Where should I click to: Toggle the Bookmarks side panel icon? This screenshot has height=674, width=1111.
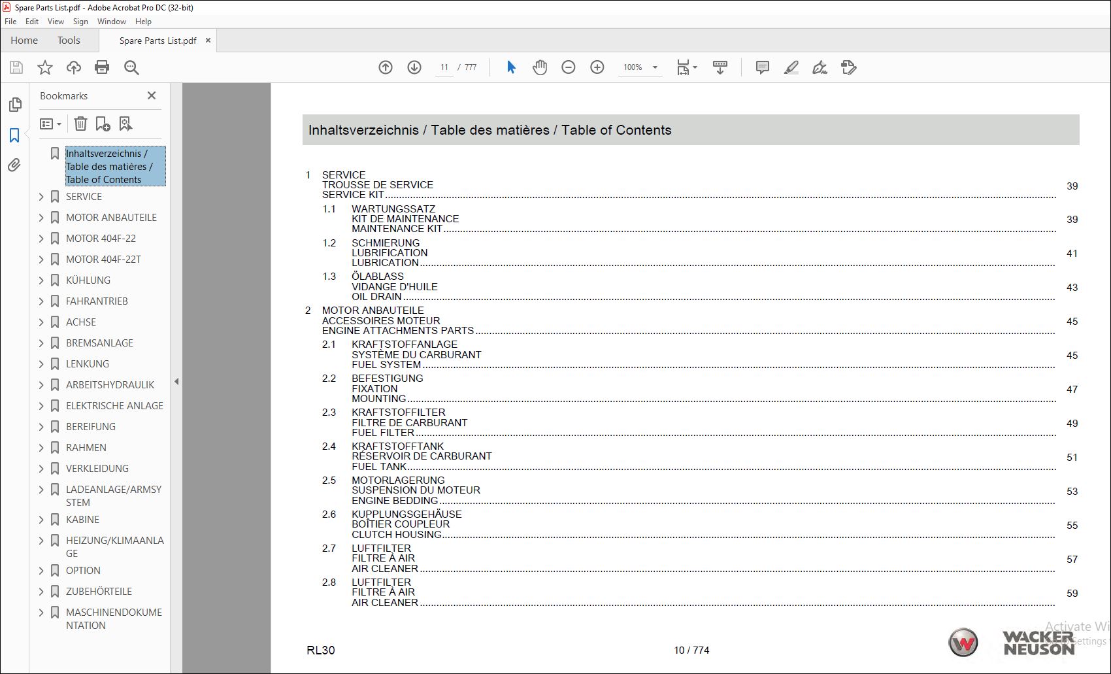pyautogui.click(x=14, y=135)
